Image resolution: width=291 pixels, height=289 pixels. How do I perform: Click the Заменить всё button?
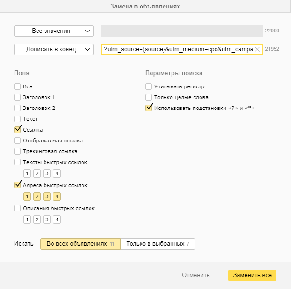pos(252,275)
